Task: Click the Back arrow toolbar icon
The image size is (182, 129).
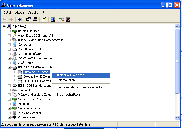Action: 5,19
